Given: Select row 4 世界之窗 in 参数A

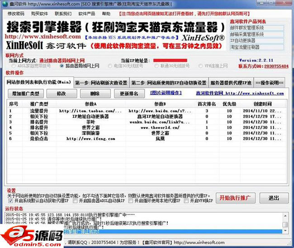Looking at the screenshot, I should (x=90, y=127).
